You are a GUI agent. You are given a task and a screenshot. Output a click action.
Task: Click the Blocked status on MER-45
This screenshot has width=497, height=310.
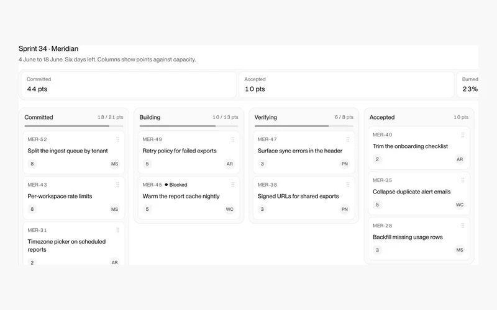tap(176, 185)
